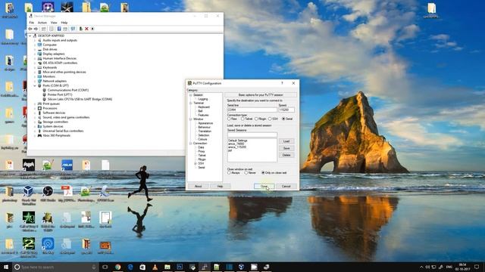Click Open button in PuTTY

tap(264, 187)
